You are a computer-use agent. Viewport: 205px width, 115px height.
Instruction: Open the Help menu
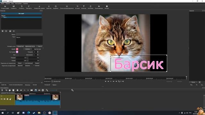(x=25, y=4)
